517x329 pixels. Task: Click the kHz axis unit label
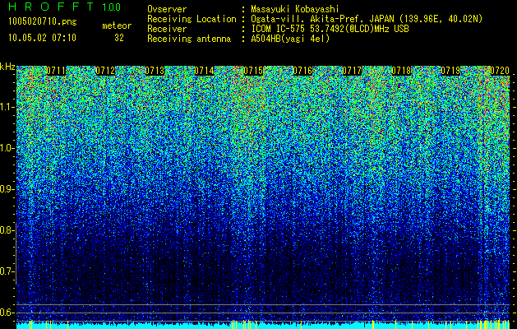[x=7, y=67]
